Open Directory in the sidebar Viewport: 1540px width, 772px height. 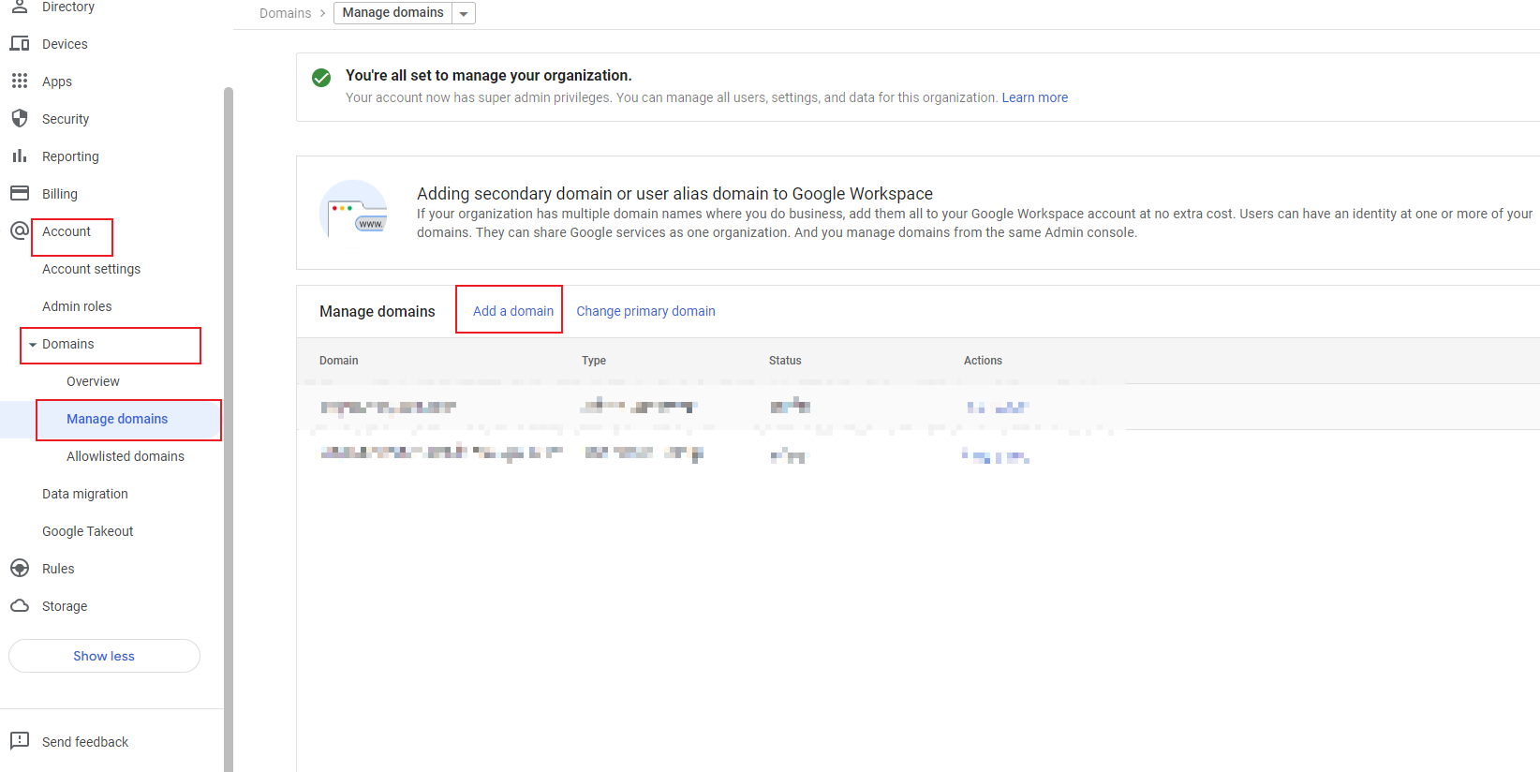coord(68,7)
